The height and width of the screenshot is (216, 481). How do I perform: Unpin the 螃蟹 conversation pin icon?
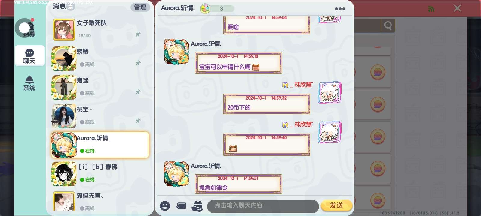(x=138, y=63)
